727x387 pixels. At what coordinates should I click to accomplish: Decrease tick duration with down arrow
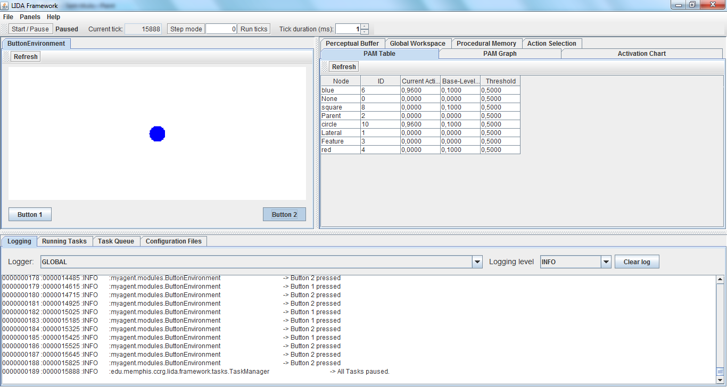pos(365,32)
